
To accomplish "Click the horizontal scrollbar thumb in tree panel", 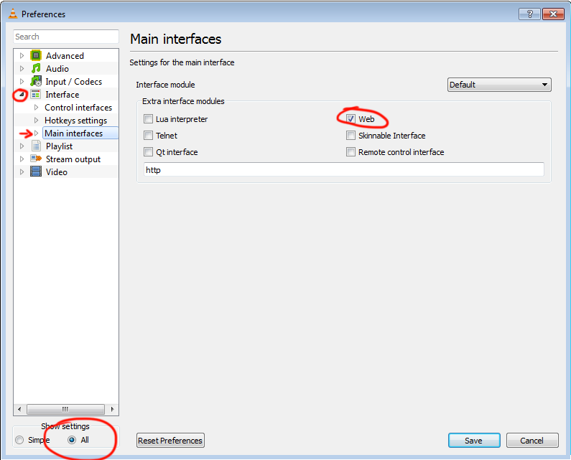I will 65,409.
